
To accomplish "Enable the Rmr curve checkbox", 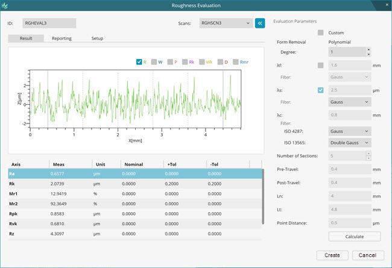I will click(235, 61).
